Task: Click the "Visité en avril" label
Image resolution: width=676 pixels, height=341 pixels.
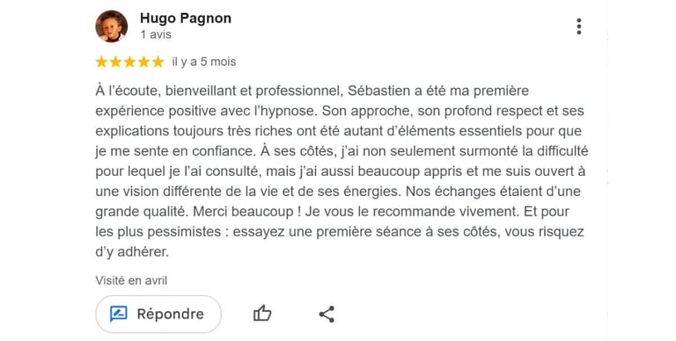Action: coord(131,280)
